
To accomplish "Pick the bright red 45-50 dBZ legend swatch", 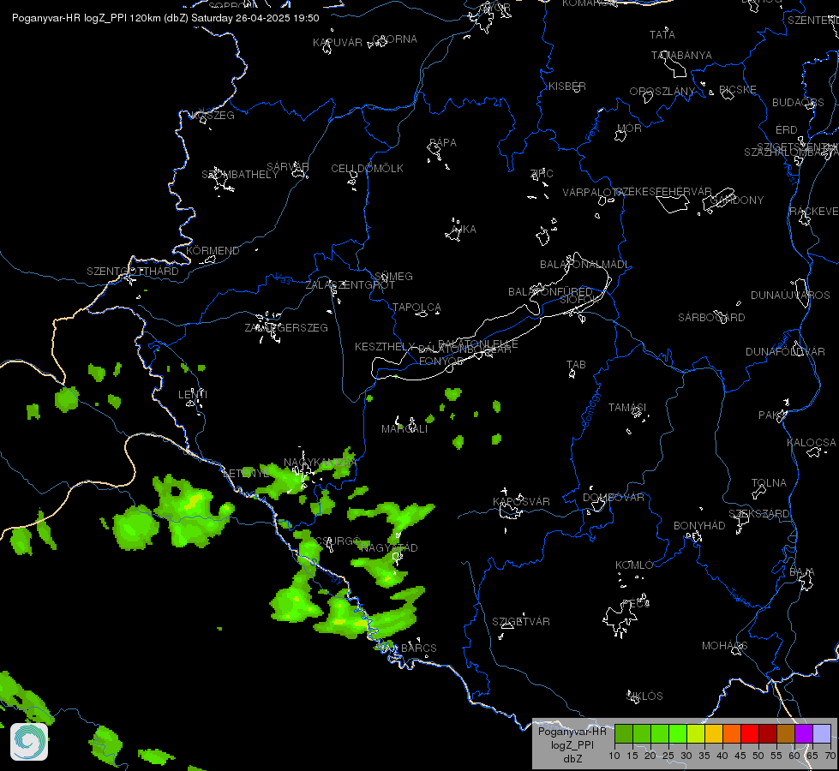I will pos(750,734).
